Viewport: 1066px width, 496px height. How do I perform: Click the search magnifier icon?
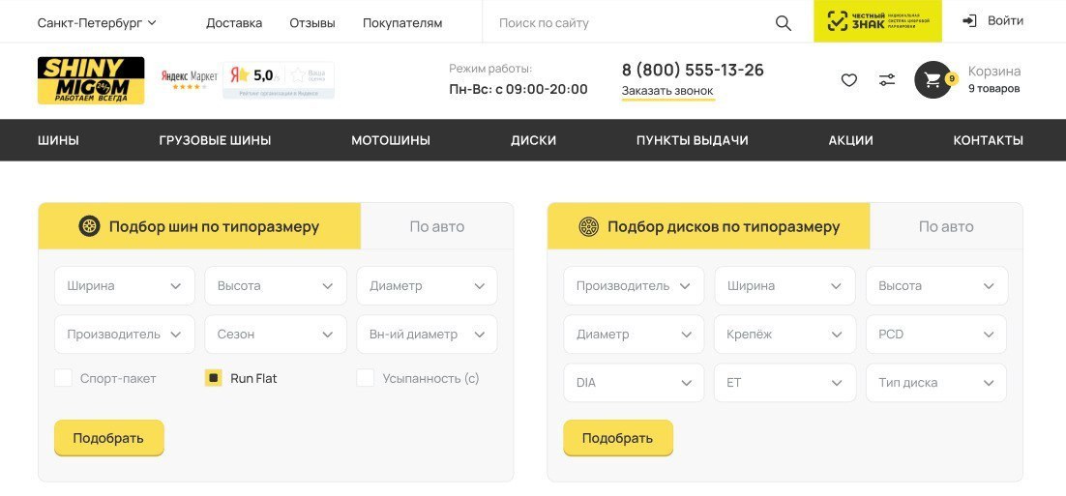coord(784,23)
